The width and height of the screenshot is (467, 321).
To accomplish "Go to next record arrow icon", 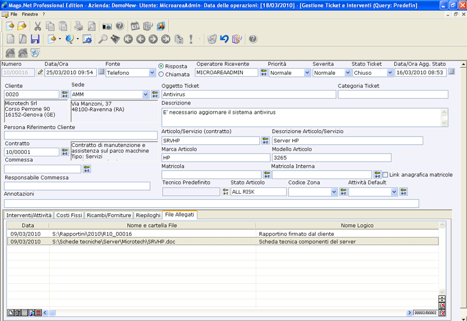I will click(153, 39).
